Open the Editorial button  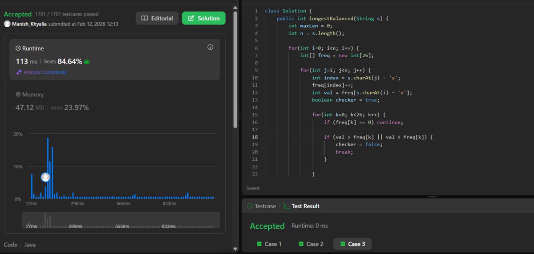point(157,18)
